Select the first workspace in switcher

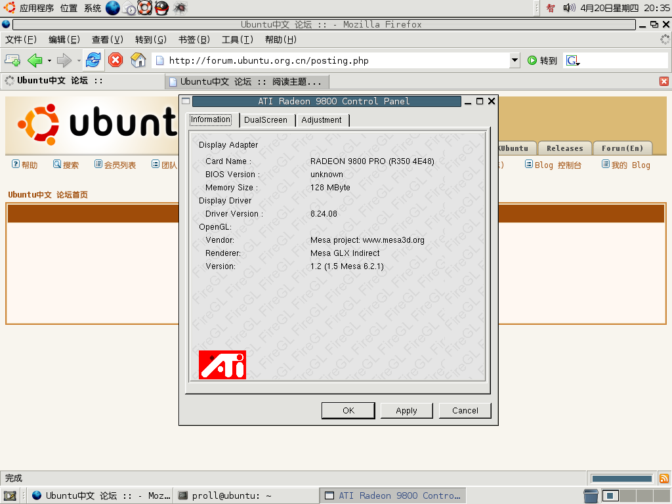pyautogui.click(x=610, y=496)
